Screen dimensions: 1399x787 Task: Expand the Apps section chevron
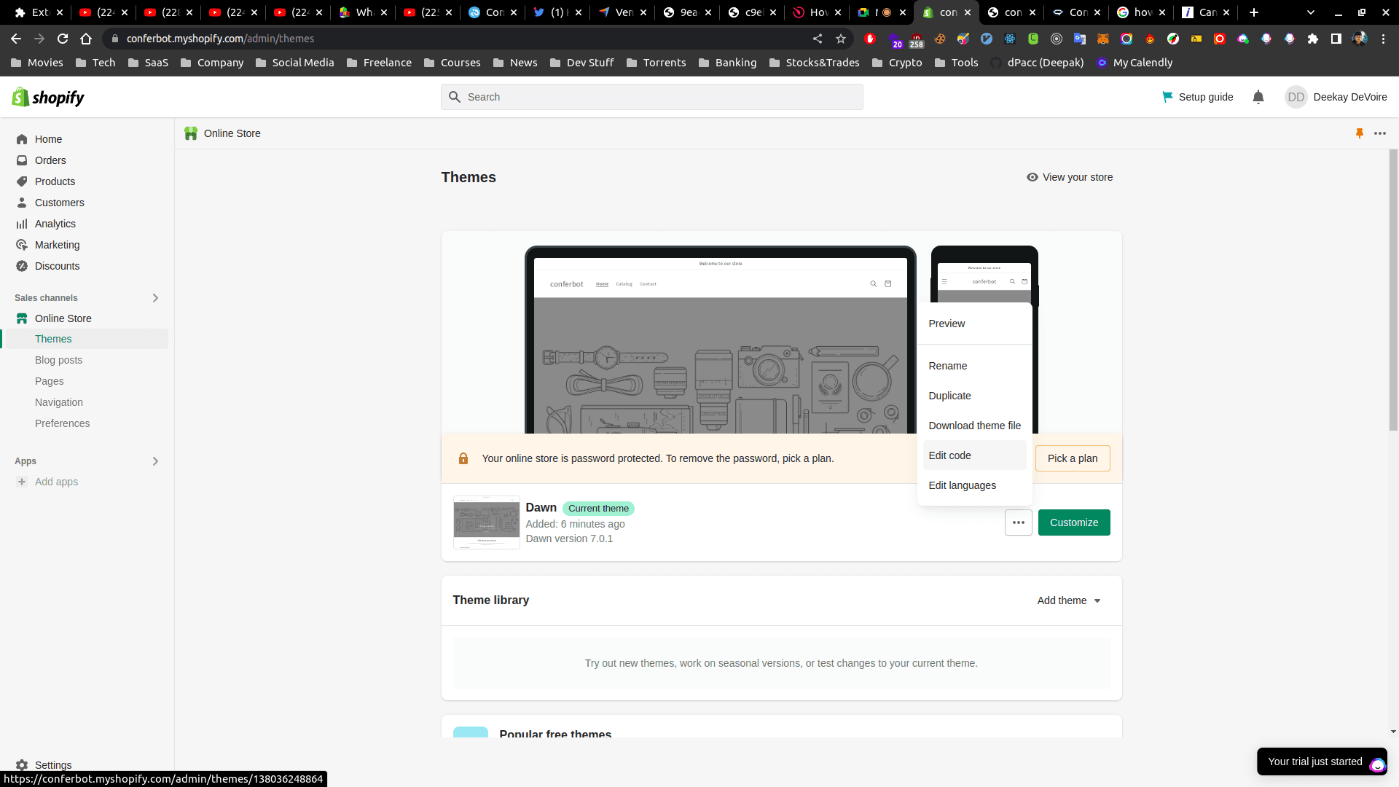[x=154, y=461]
